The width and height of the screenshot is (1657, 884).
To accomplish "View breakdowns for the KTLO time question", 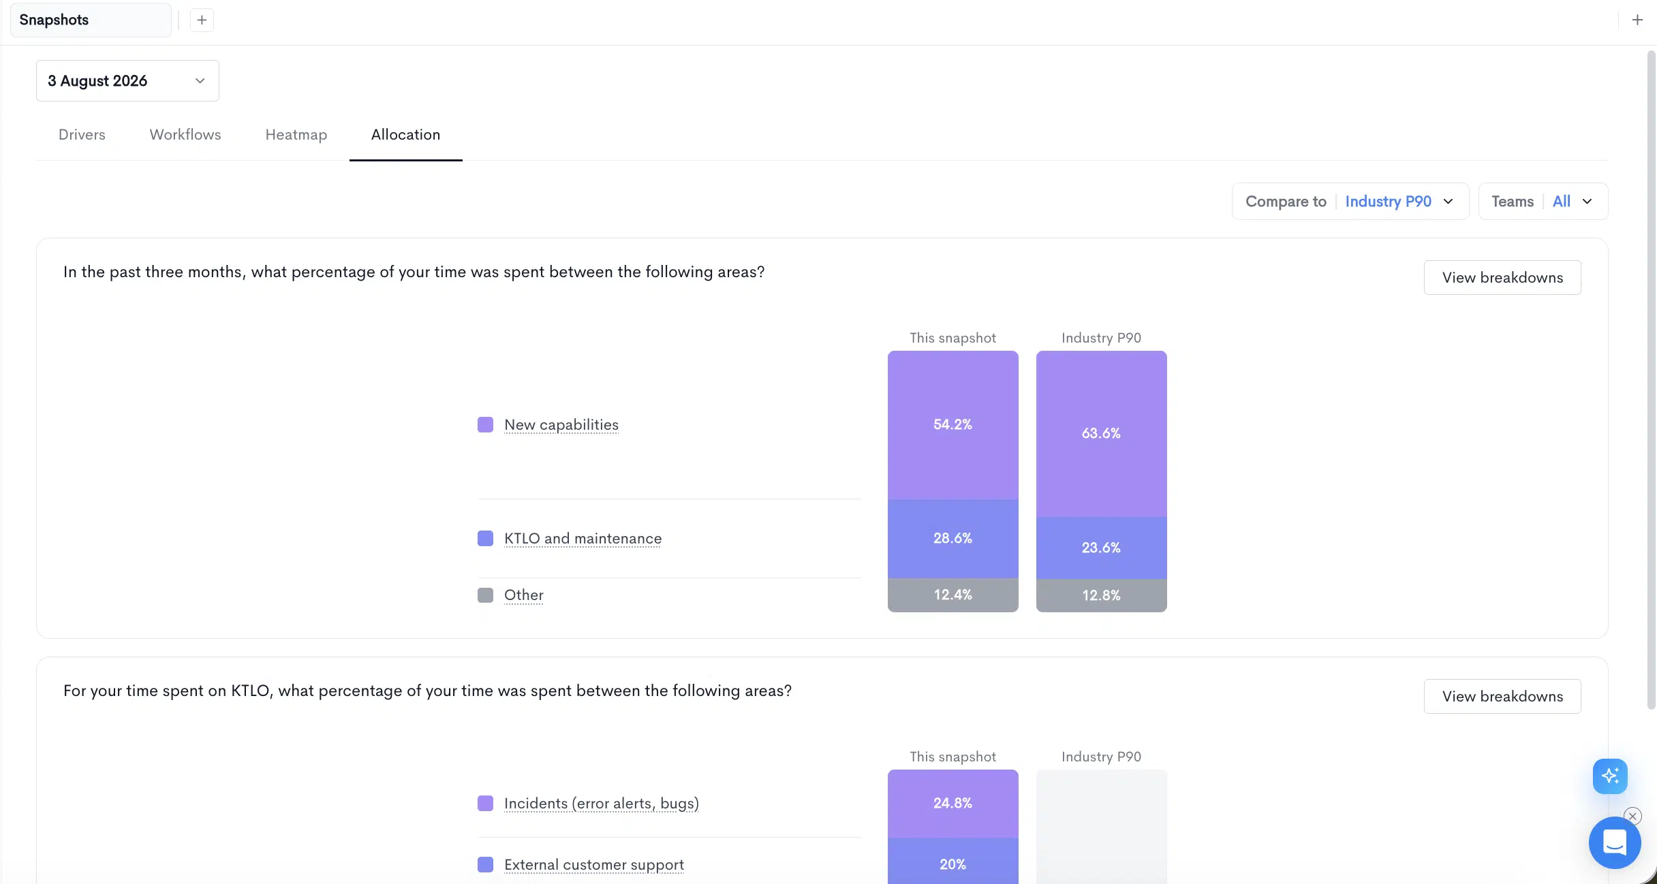I will [1502, 696].
